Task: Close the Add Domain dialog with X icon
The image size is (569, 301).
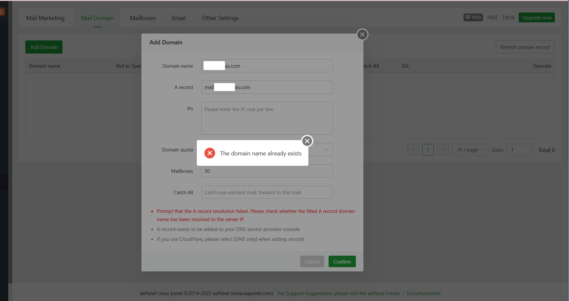Action: point(362,35)
